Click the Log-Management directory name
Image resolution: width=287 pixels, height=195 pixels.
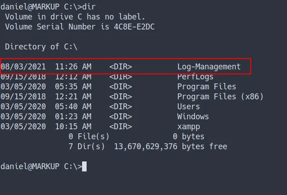pos(209,67)
